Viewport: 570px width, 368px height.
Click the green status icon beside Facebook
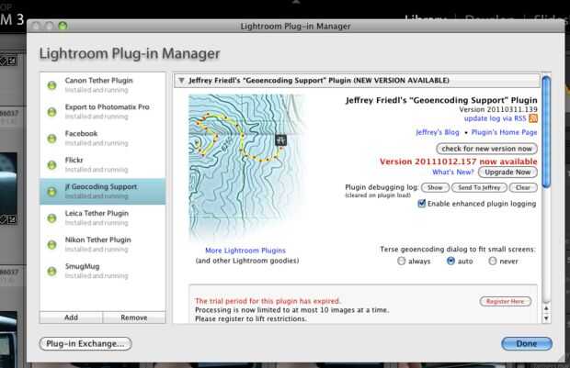coord(52,139)
